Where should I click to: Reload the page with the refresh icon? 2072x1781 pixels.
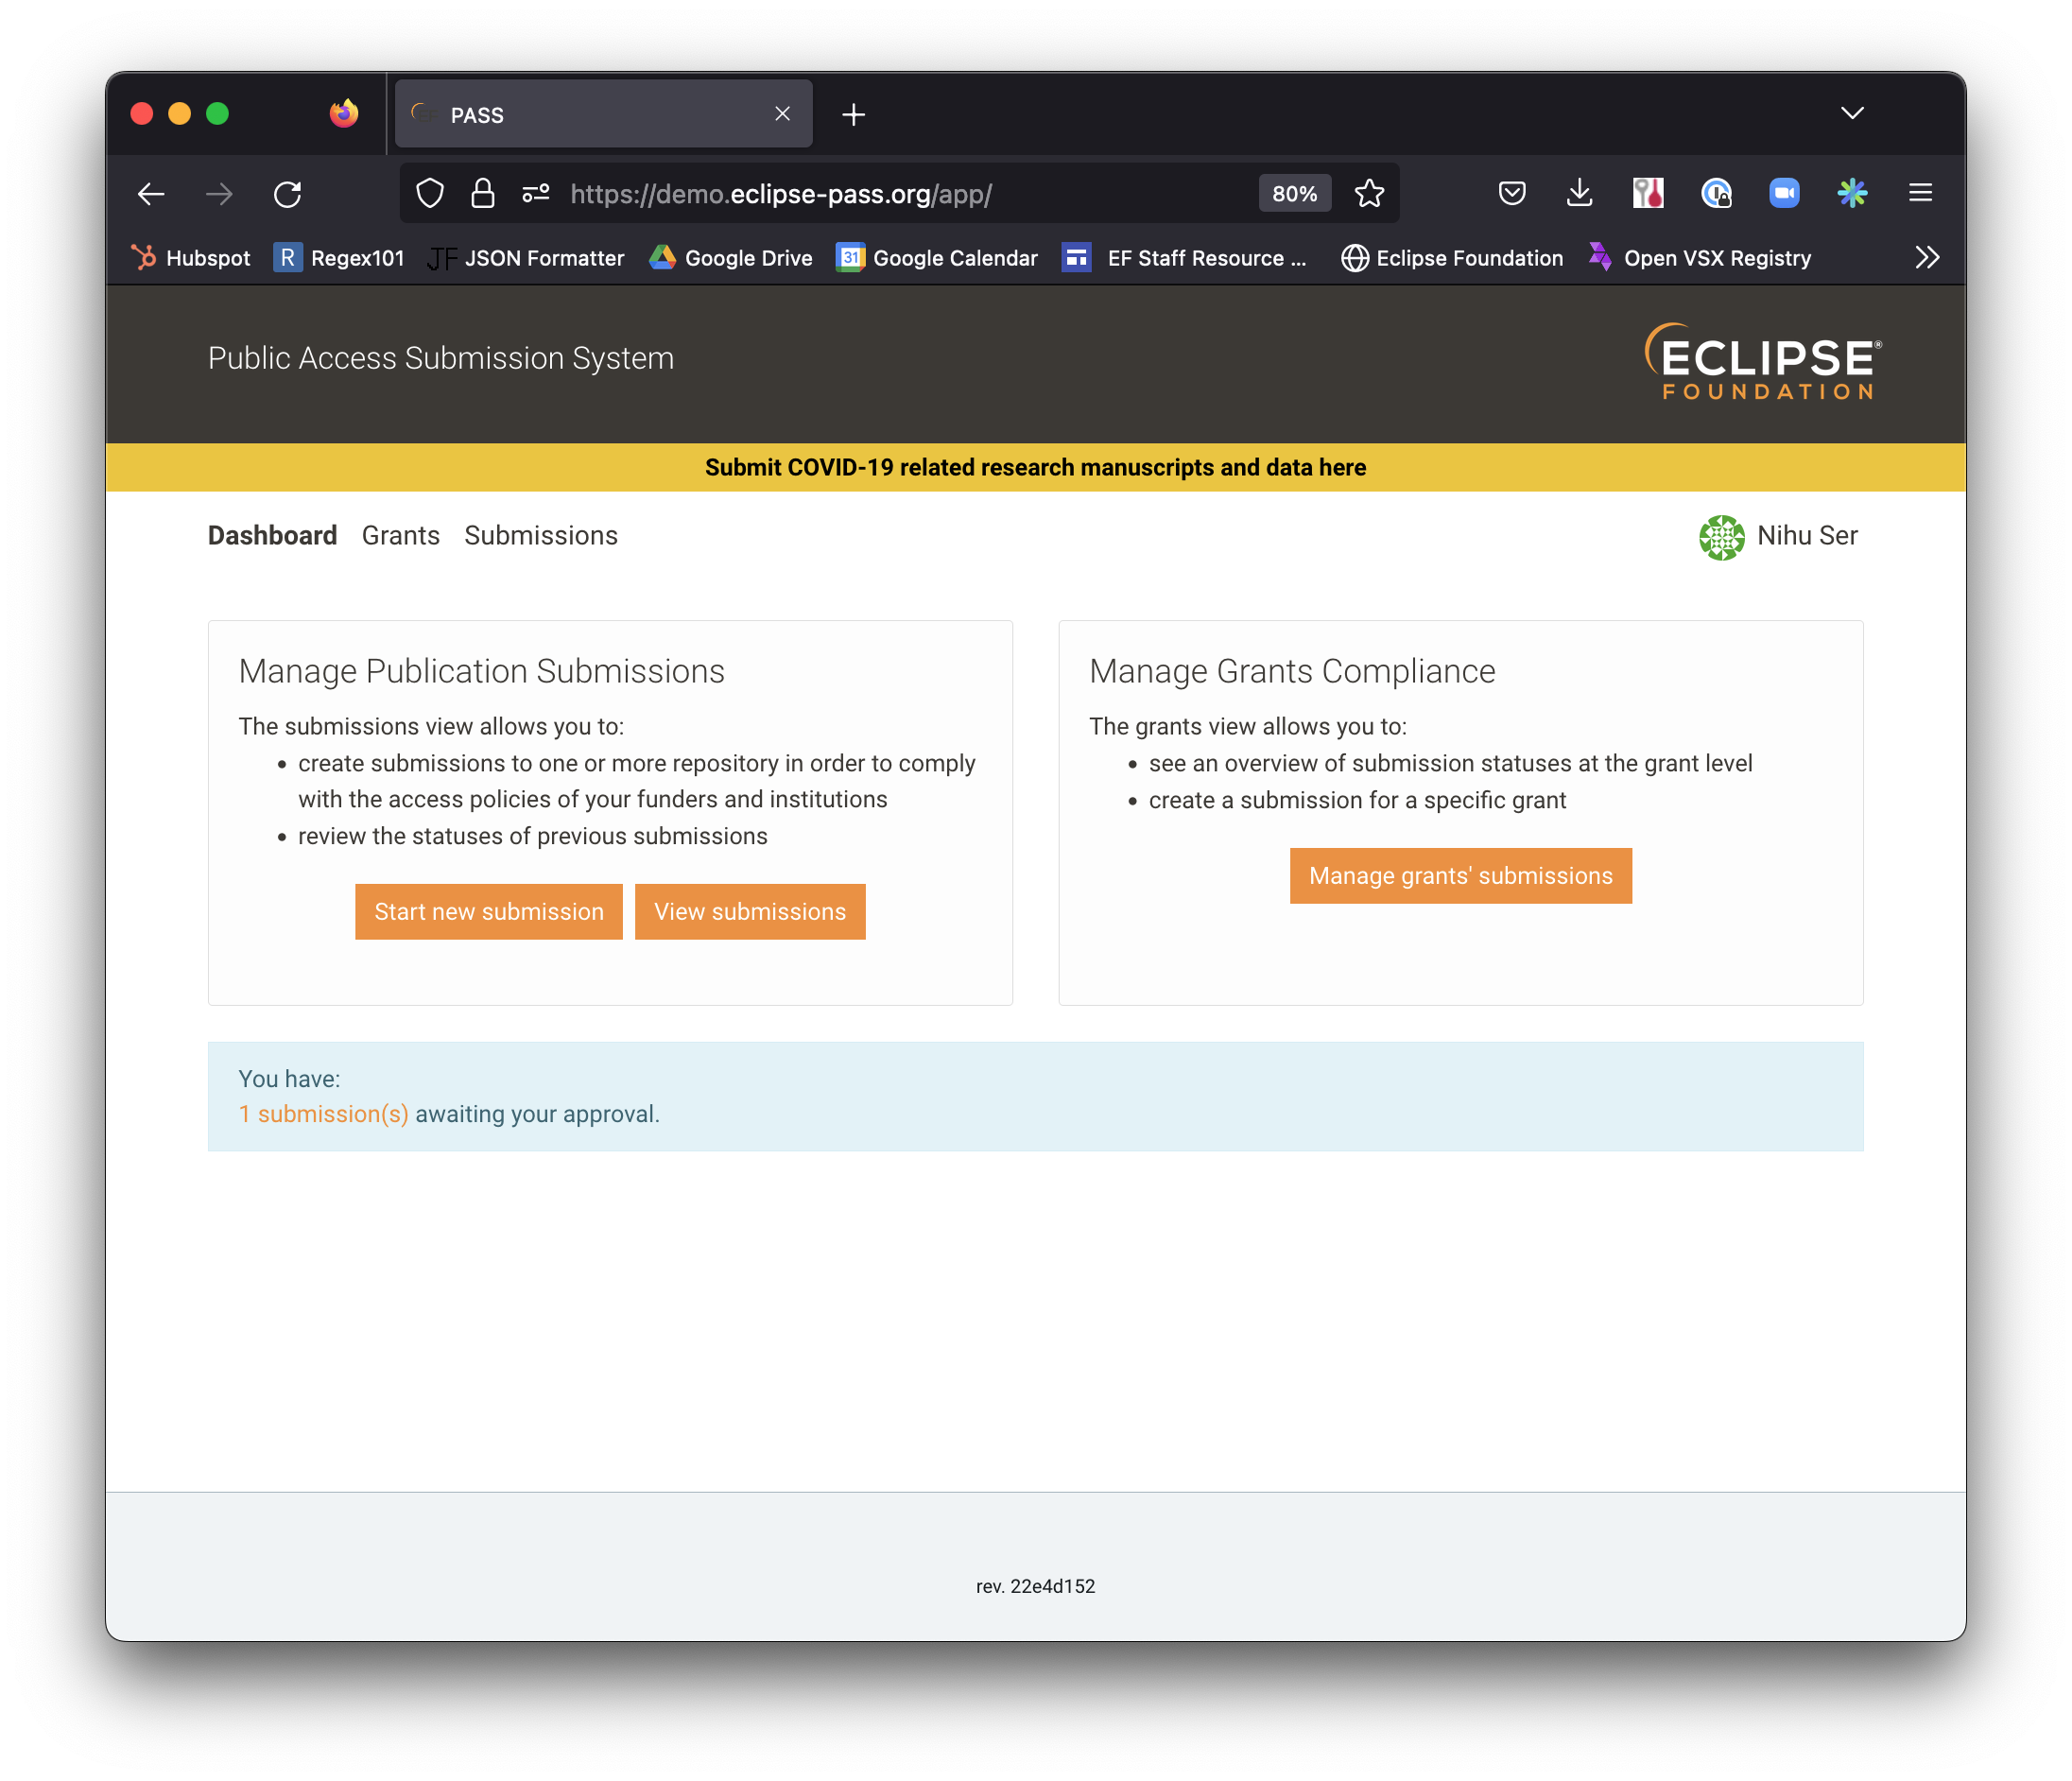[288, 193]
